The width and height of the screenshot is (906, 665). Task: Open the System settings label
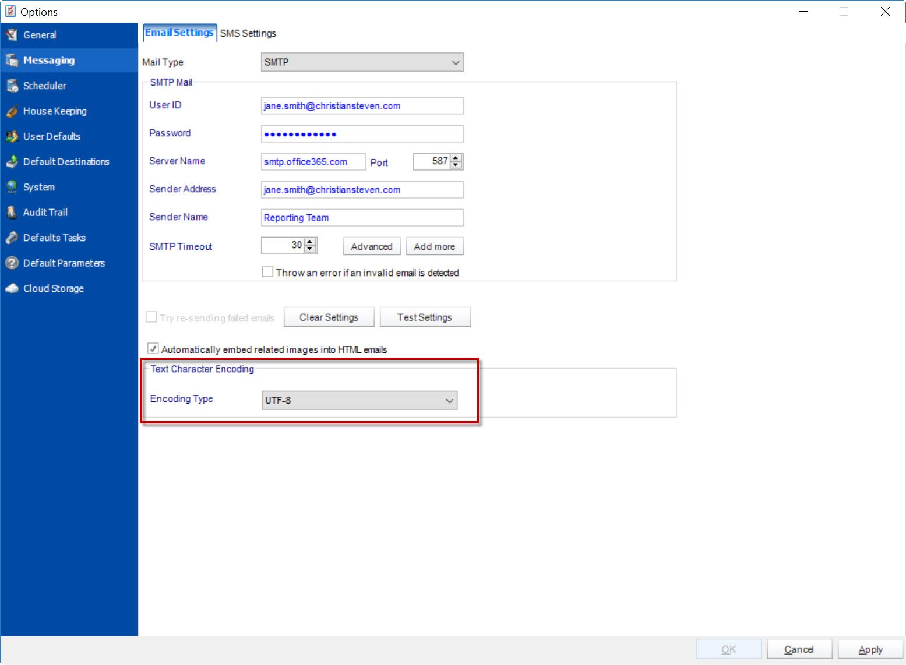pos(39,187)
